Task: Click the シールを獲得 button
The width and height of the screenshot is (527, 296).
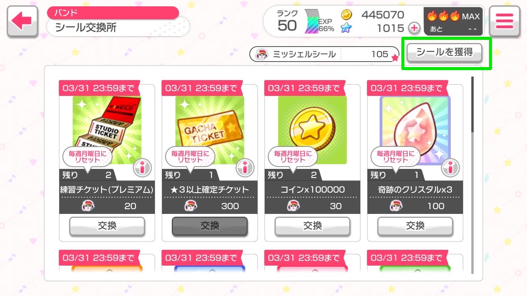Action: click(445, 52)
